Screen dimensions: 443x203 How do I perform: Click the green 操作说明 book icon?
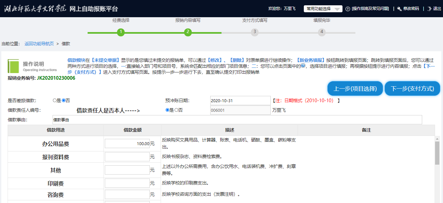(x=14, y=66)
